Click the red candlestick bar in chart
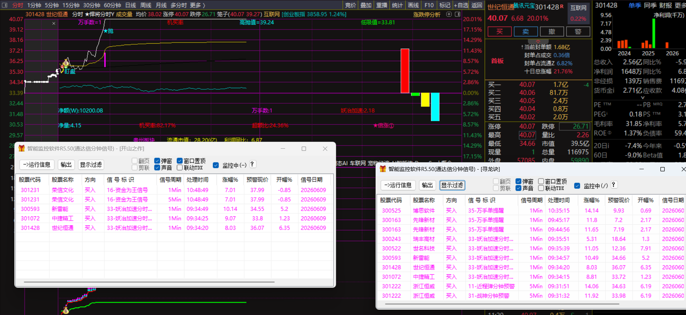The width and height of the screenshot is (686, 315). coord(405,71)
